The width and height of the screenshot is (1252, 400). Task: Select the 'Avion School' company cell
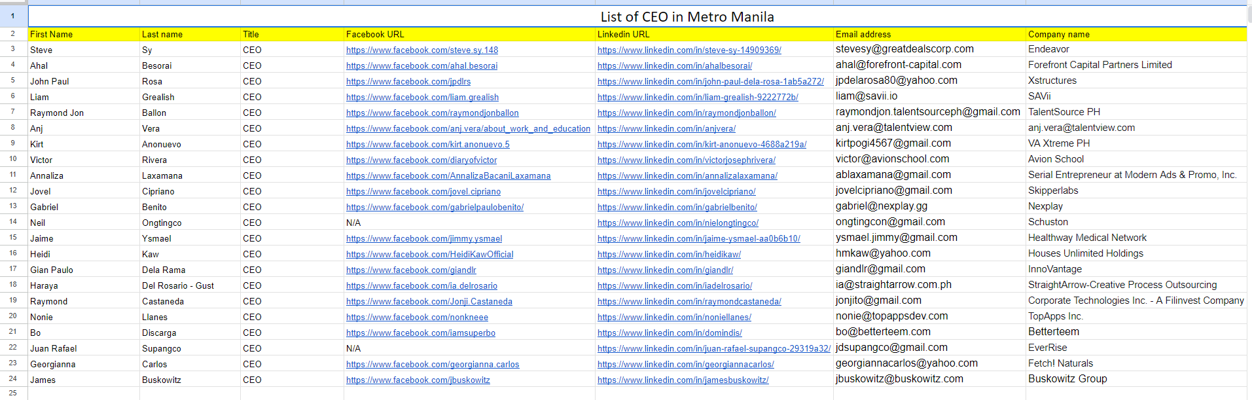click(1136, 159)
